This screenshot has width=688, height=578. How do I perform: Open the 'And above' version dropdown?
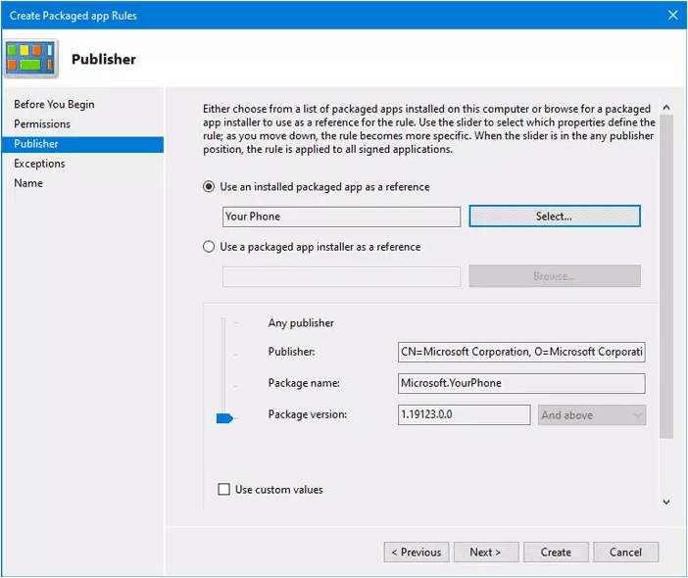[x=592, y=414]
